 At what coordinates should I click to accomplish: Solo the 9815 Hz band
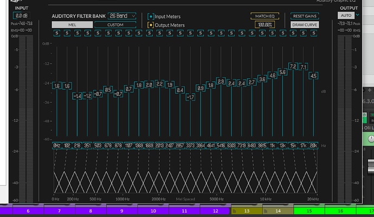point(262,33)
